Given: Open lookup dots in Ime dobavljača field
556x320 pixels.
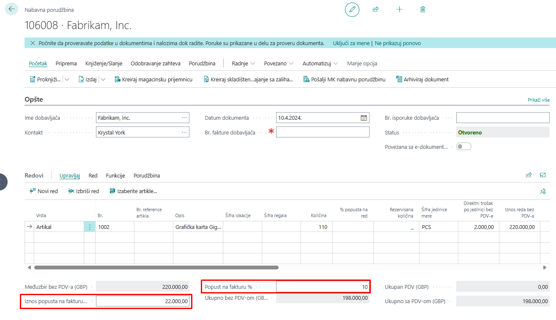Looking at the screenshot, I should pyautogui.click(x=184, y=118).
